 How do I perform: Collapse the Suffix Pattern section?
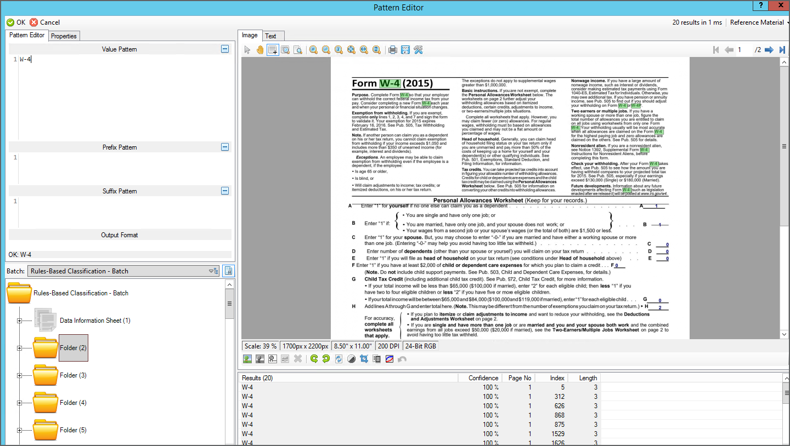[x=224, y=191]
